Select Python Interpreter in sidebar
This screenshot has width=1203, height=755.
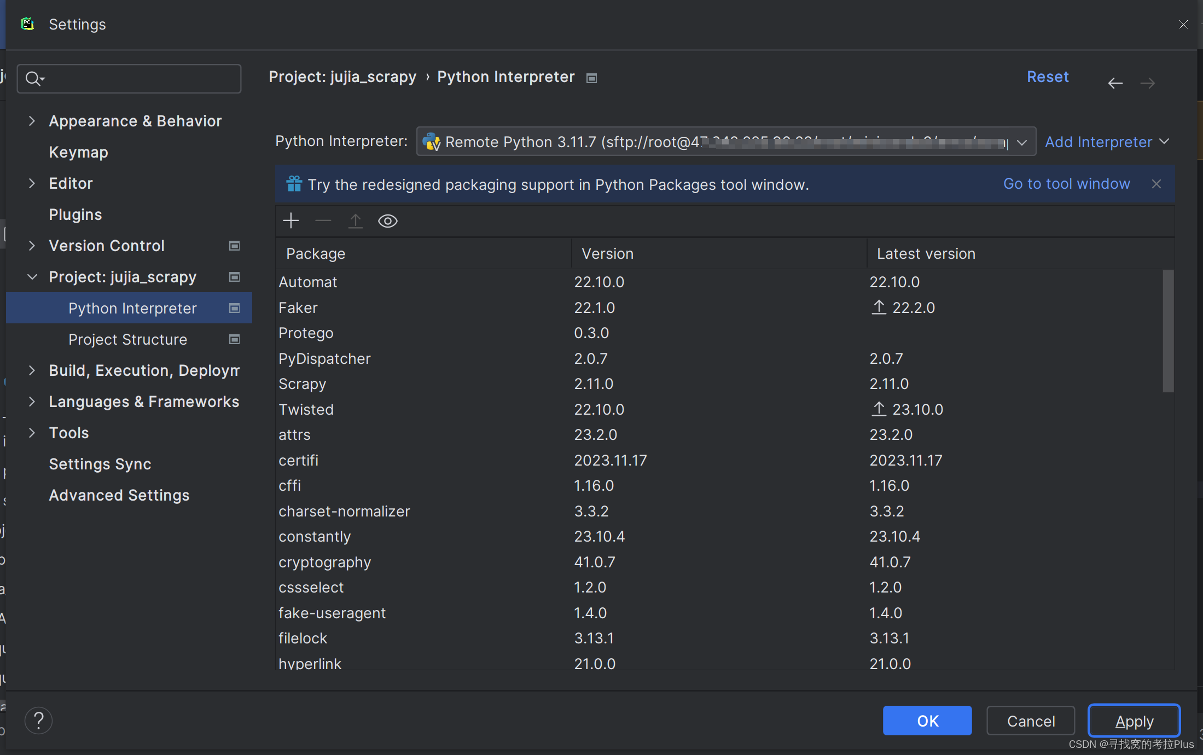click(x=129, y=308)
